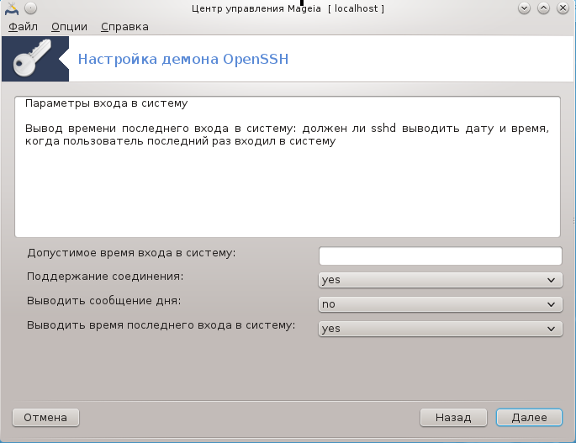The width and height of the screenshot is (576, 443).
Task: Open the Справка menu
Action: (x=124, y=27)
